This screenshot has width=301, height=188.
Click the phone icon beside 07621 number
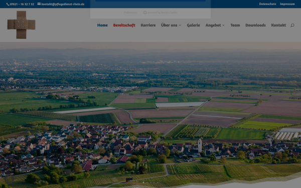[x=8, y=4]
